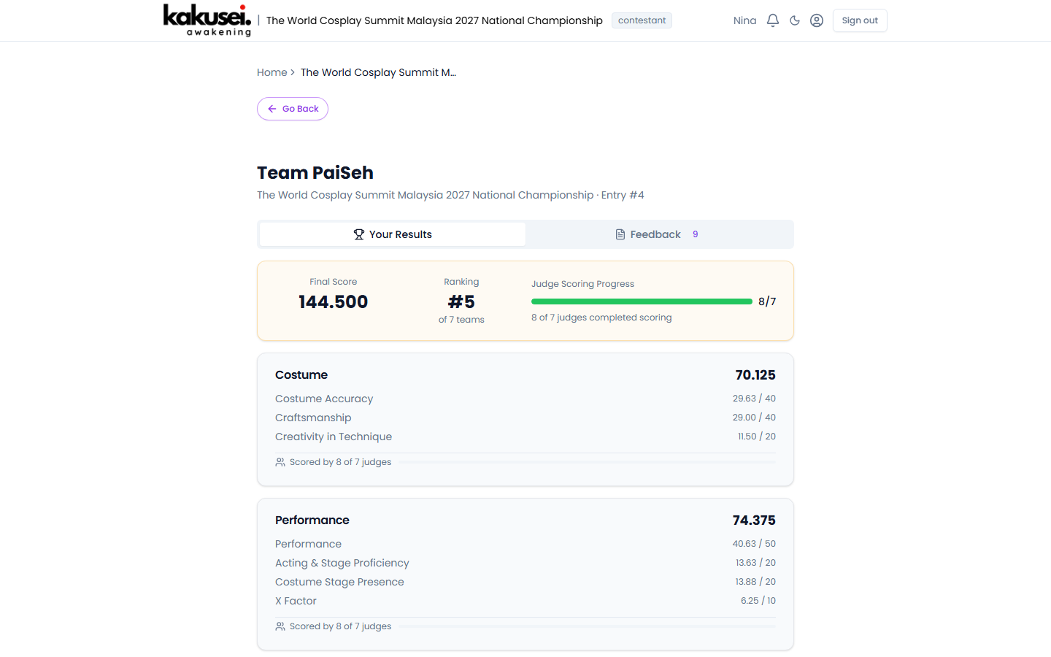Toggle the contestant badge in the header
Viewport: 1051px width, 657px height.
[x=642, y=20]
